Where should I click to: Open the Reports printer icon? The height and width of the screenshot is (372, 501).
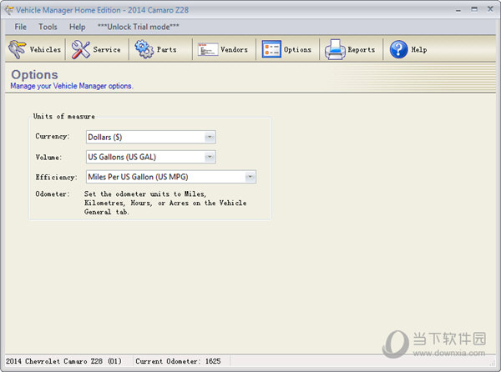(335, 49)
